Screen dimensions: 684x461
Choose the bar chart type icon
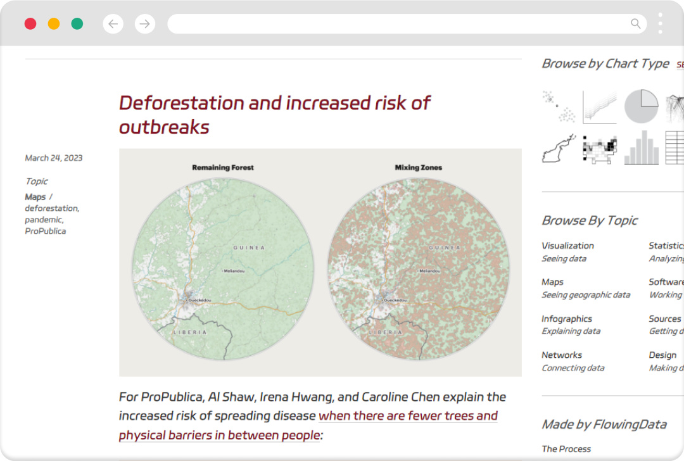(641, 149)
